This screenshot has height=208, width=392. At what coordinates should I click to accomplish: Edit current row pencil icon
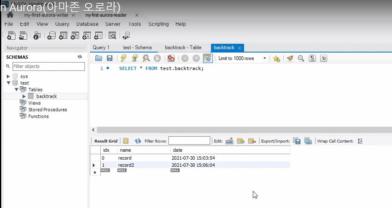point(229,141)
